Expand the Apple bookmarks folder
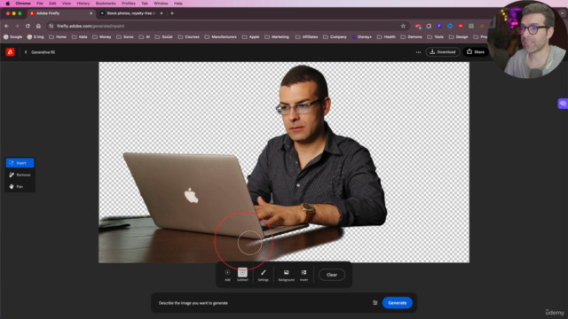 [250, 37]
